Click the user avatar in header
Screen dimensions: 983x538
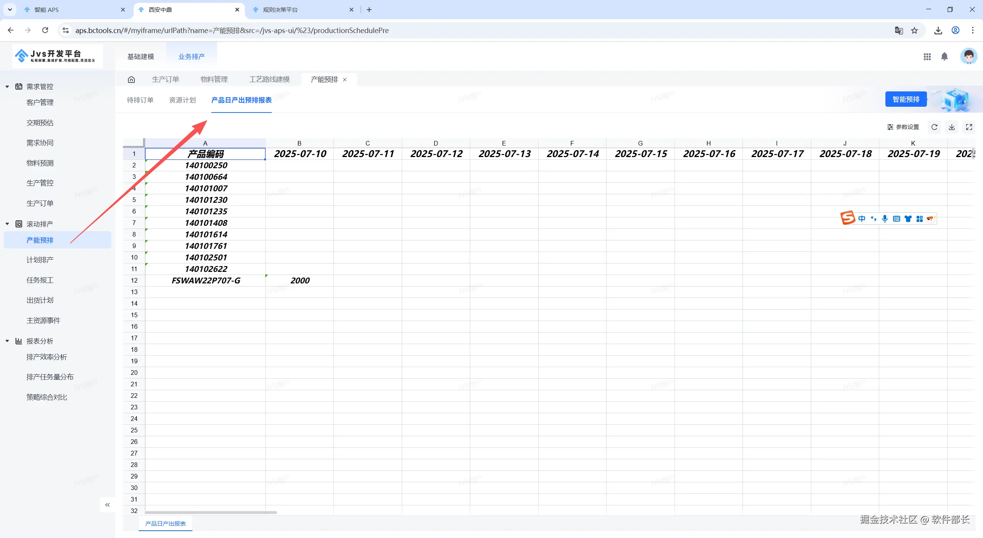968,57
